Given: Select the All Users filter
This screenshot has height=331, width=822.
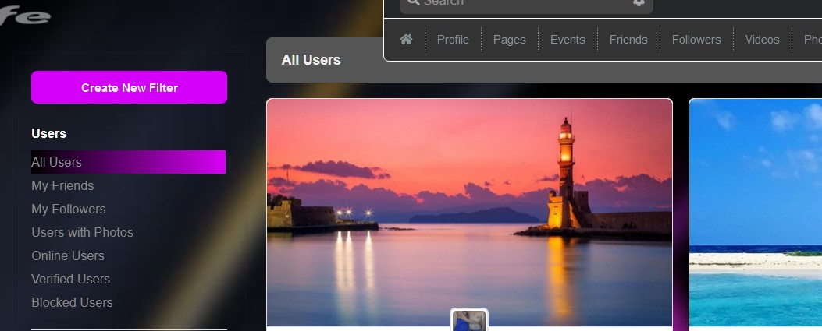Looking at the screenshot, I should tap(57, 162).
